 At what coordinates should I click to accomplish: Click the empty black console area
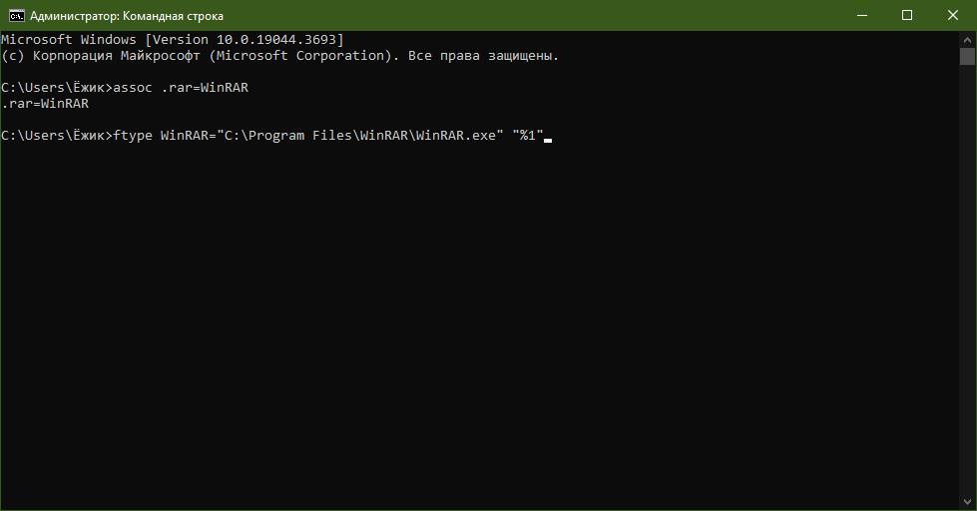click(479, 329)
